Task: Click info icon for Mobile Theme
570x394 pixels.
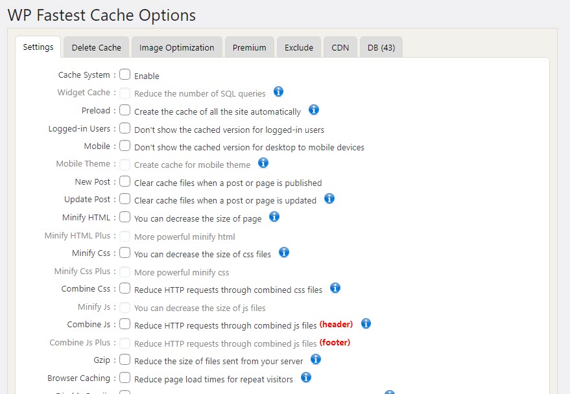Action: 263,163
